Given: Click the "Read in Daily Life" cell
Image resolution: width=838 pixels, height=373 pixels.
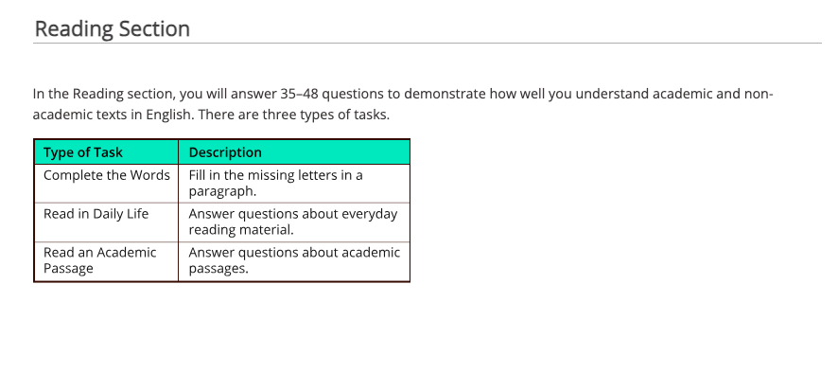Looking at the screenshot, I should (x=106, y=222).
